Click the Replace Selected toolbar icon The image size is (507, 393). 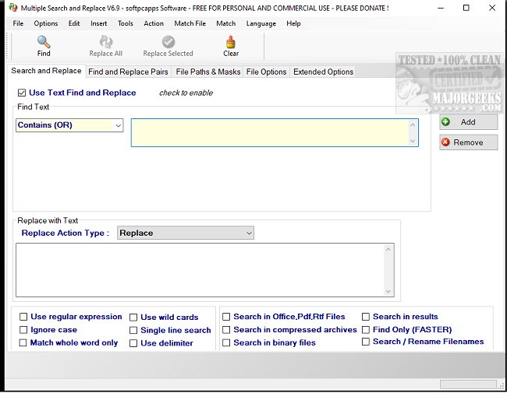point(168,42)
